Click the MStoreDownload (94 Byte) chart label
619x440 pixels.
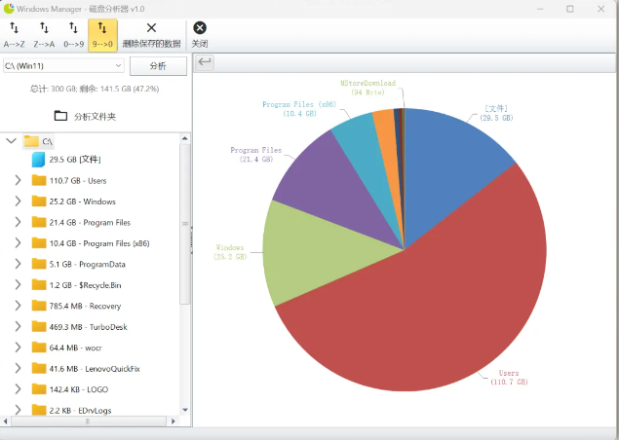[x=368, y=88]
